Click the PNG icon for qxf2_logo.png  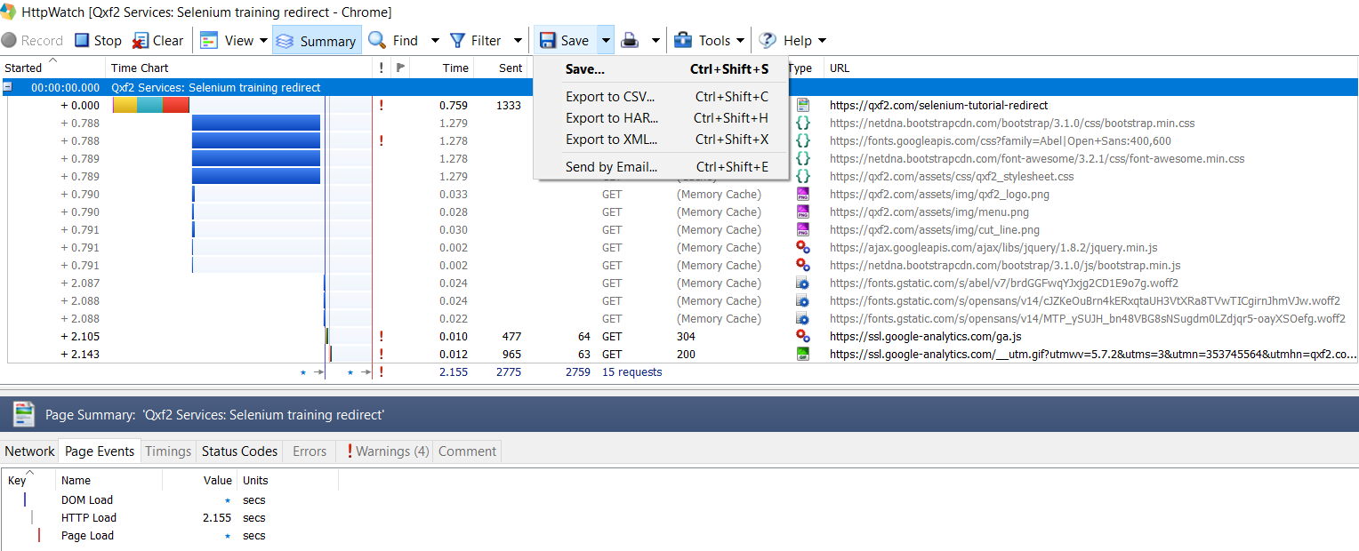[x=803, y=195]
